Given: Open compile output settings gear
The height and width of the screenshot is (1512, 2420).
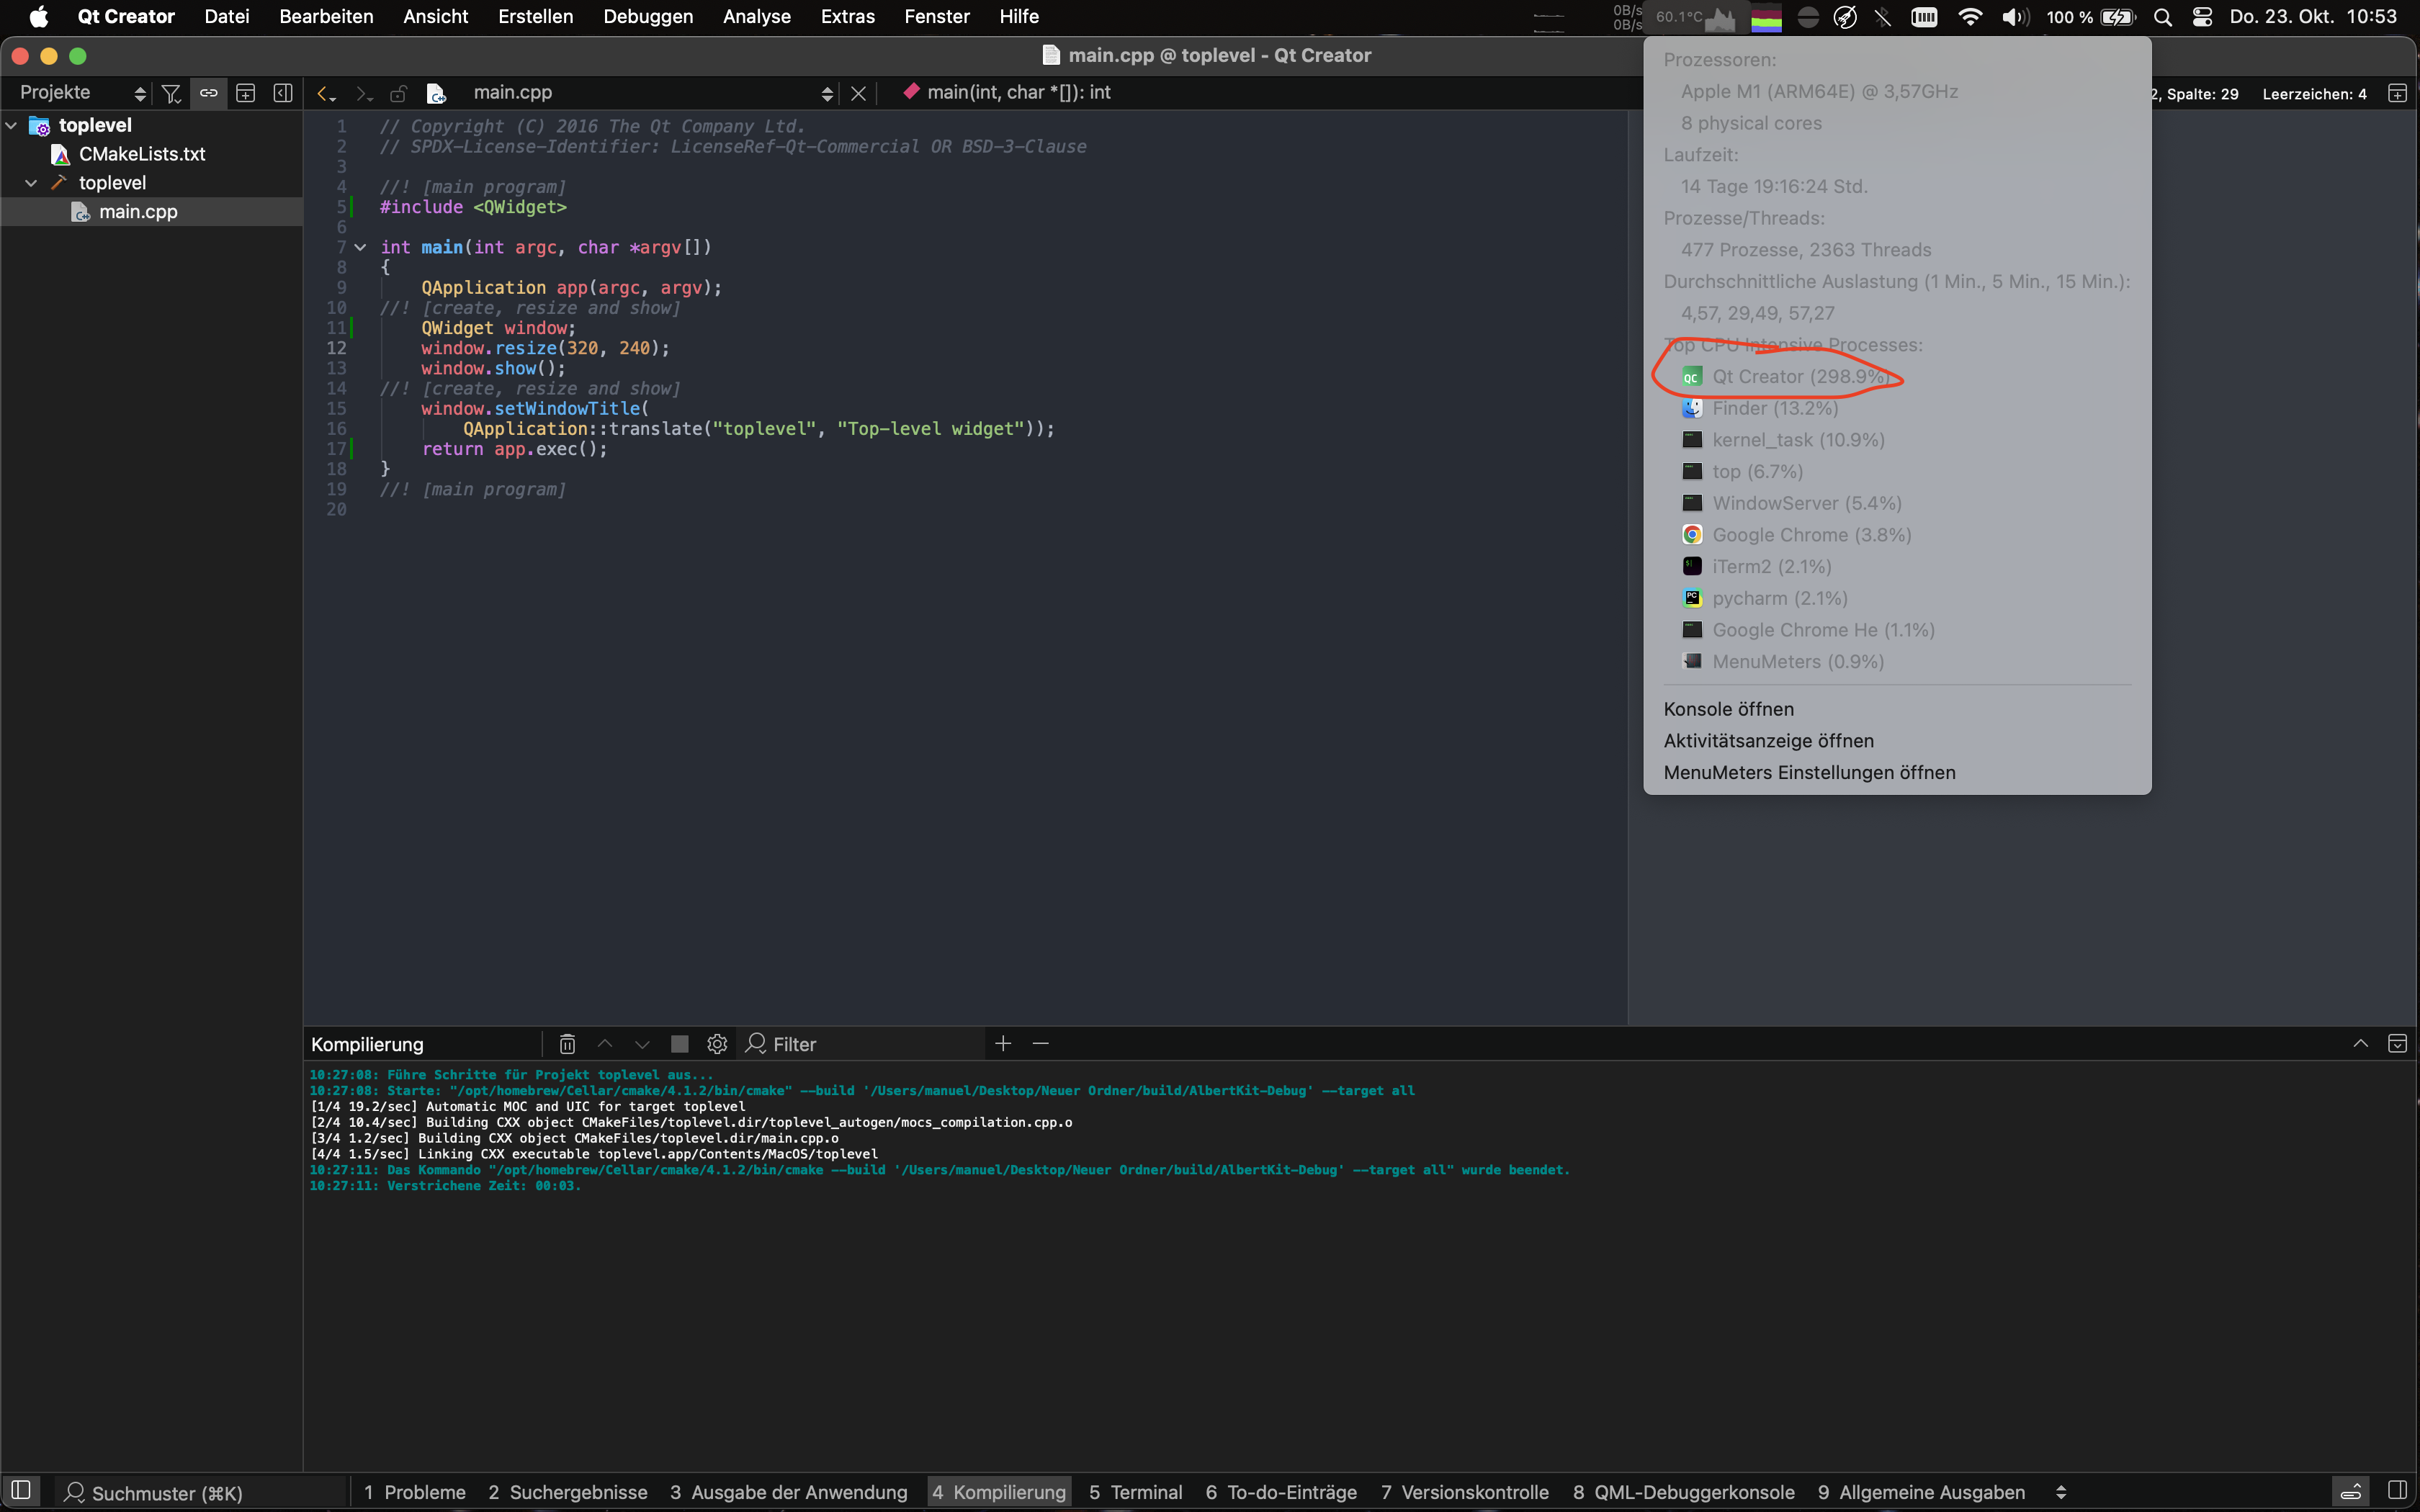Looking at the screenshot, I should (x=717, y=1044).
